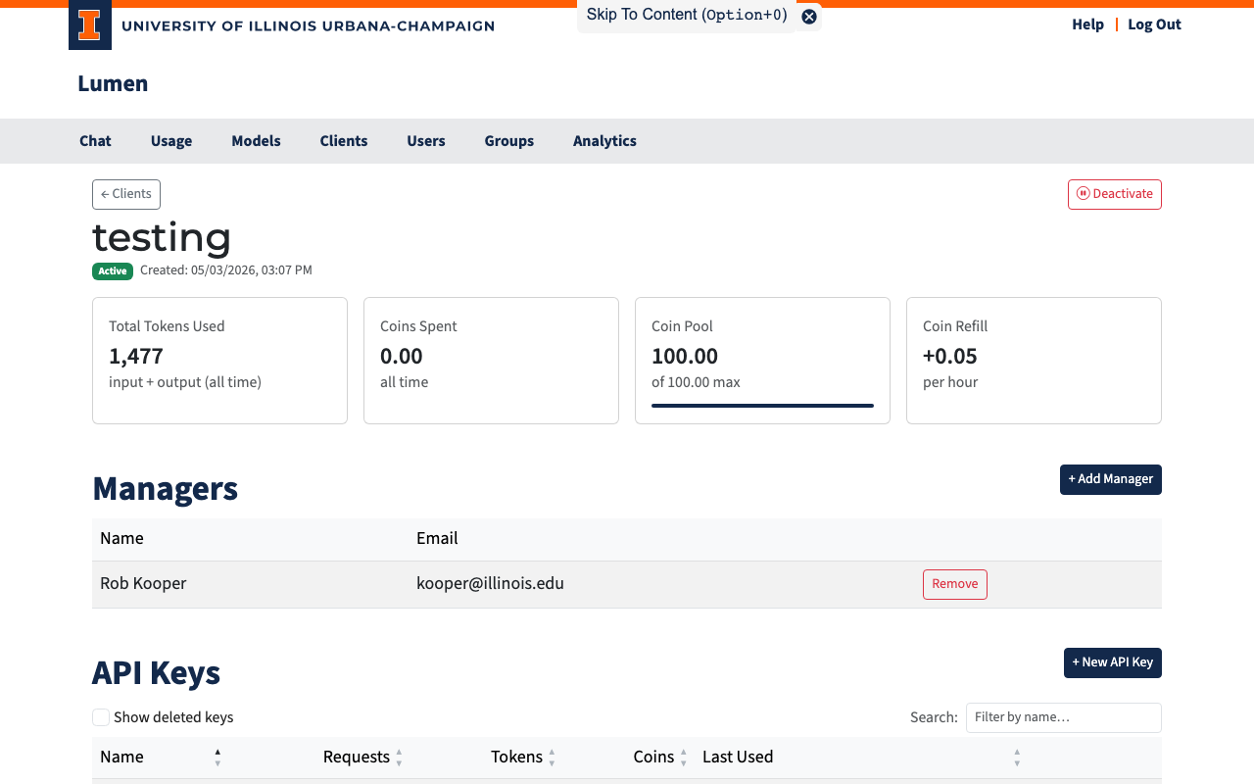Add a new manager

coord(1111,479)
